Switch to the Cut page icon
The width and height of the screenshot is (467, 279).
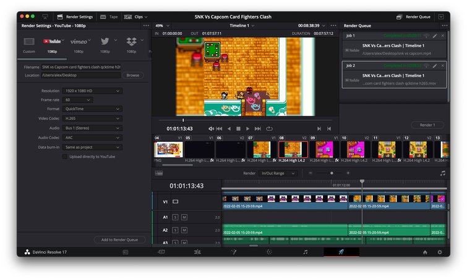click(x=161, y=252)
